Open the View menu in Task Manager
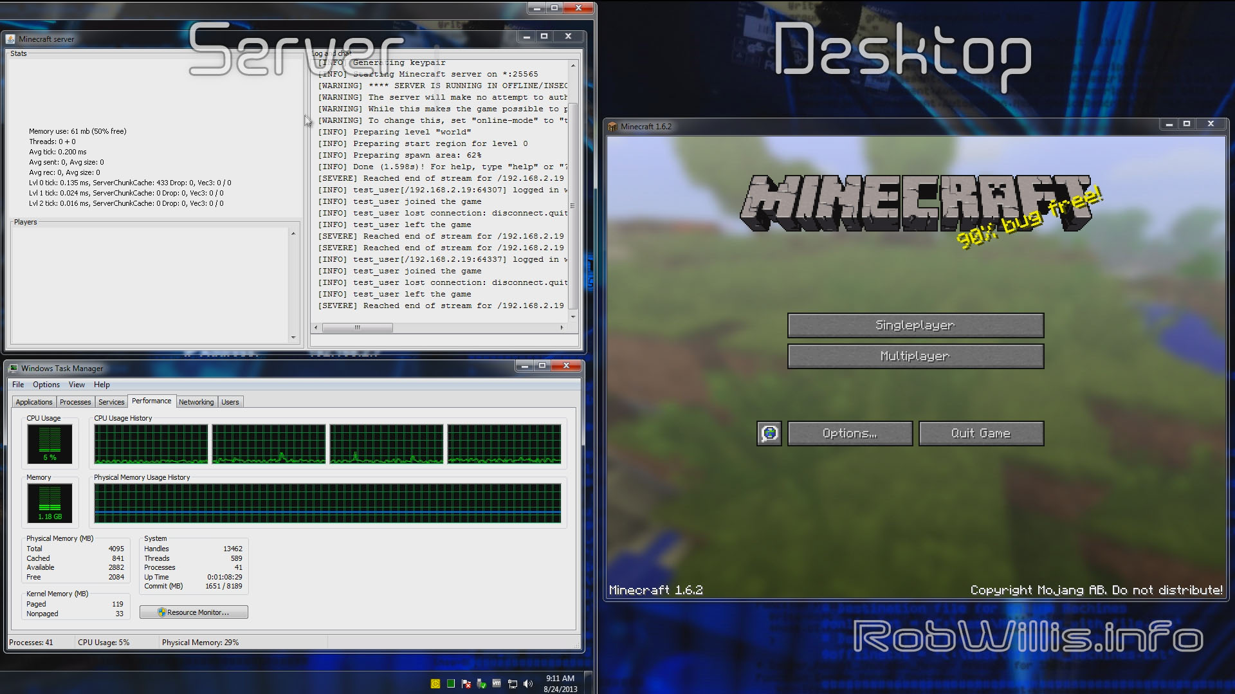The height and width of the screenshot is (694, 1235). pos(77,385)
